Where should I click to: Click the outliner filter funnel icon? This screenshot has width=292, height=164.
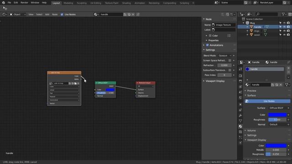(284, 14)
